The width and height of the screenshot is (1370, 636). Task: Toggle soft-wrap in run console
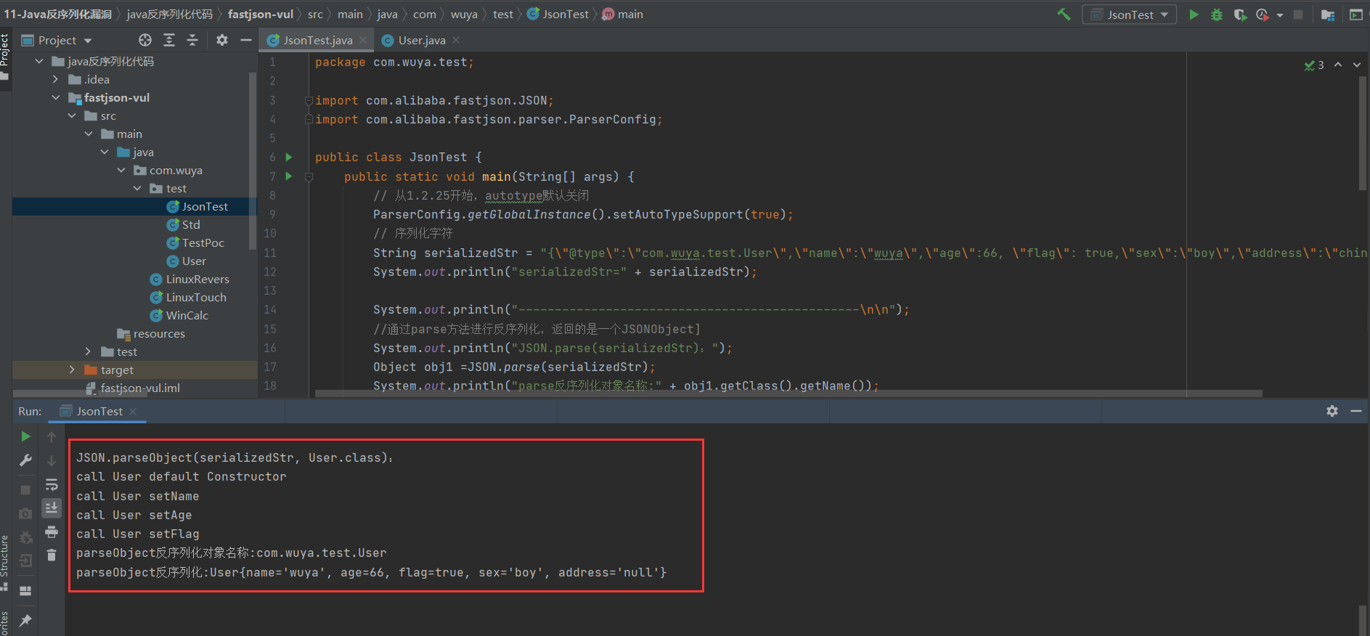click(x=52, y=484)
